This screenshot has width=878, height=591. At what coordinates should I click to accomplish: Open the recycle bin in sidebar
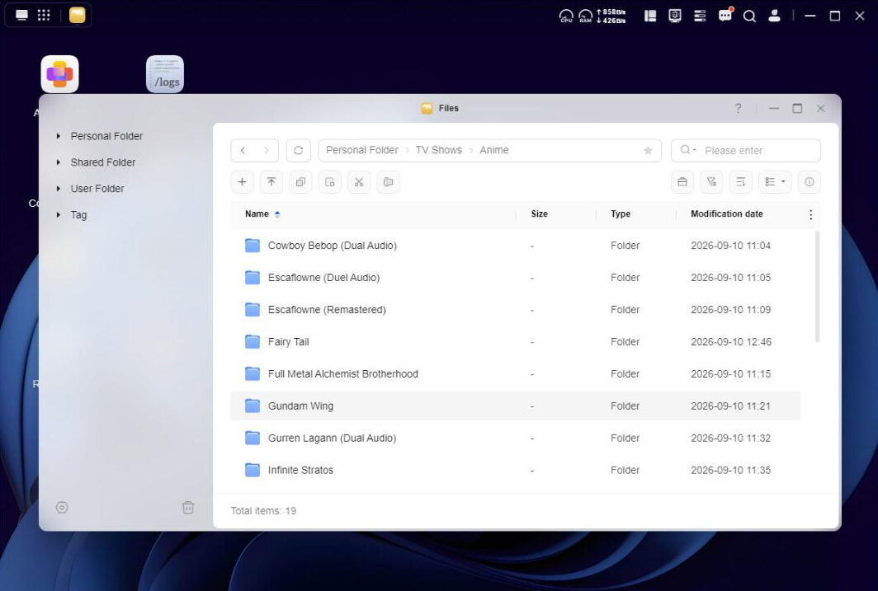tap(188, 507)
